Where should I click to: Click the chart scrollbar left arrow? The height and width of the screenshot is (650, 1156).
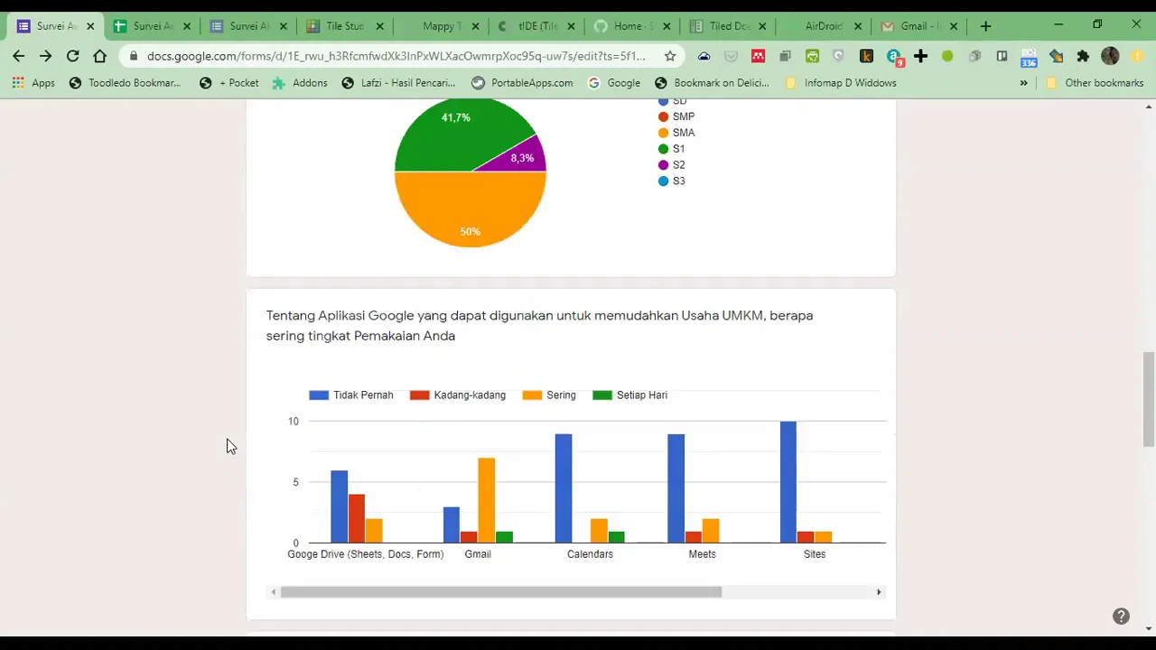click(273, 592)
